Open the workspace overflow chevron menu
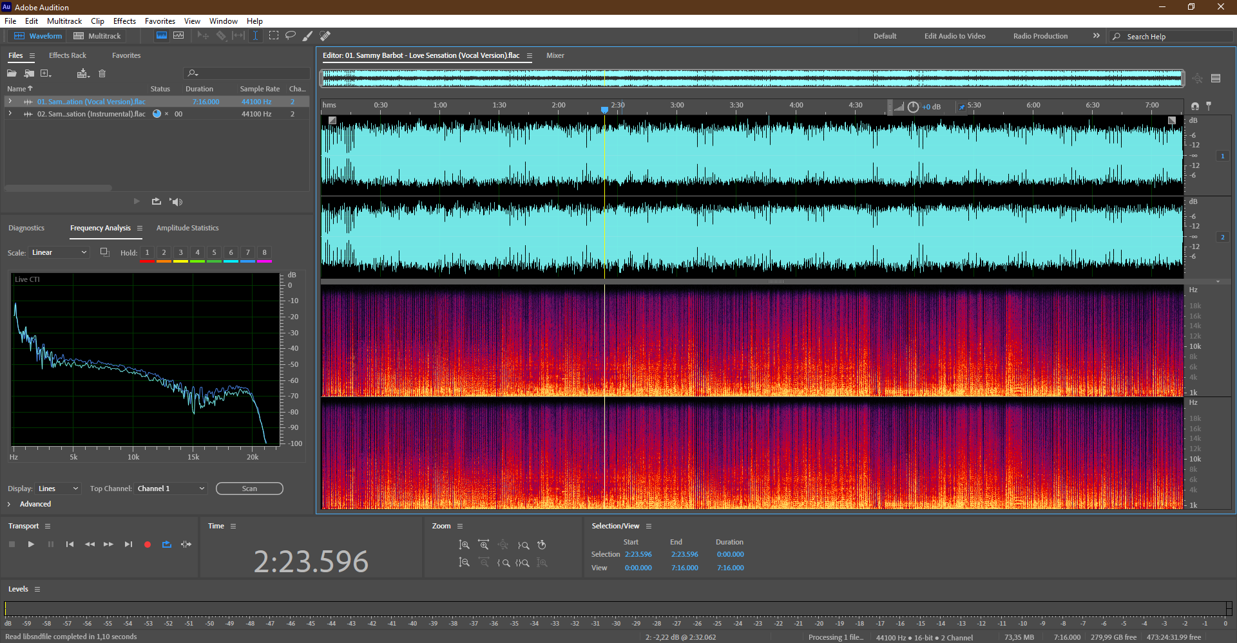This screenshot has width=1237, height=643. pos(1096,36)
